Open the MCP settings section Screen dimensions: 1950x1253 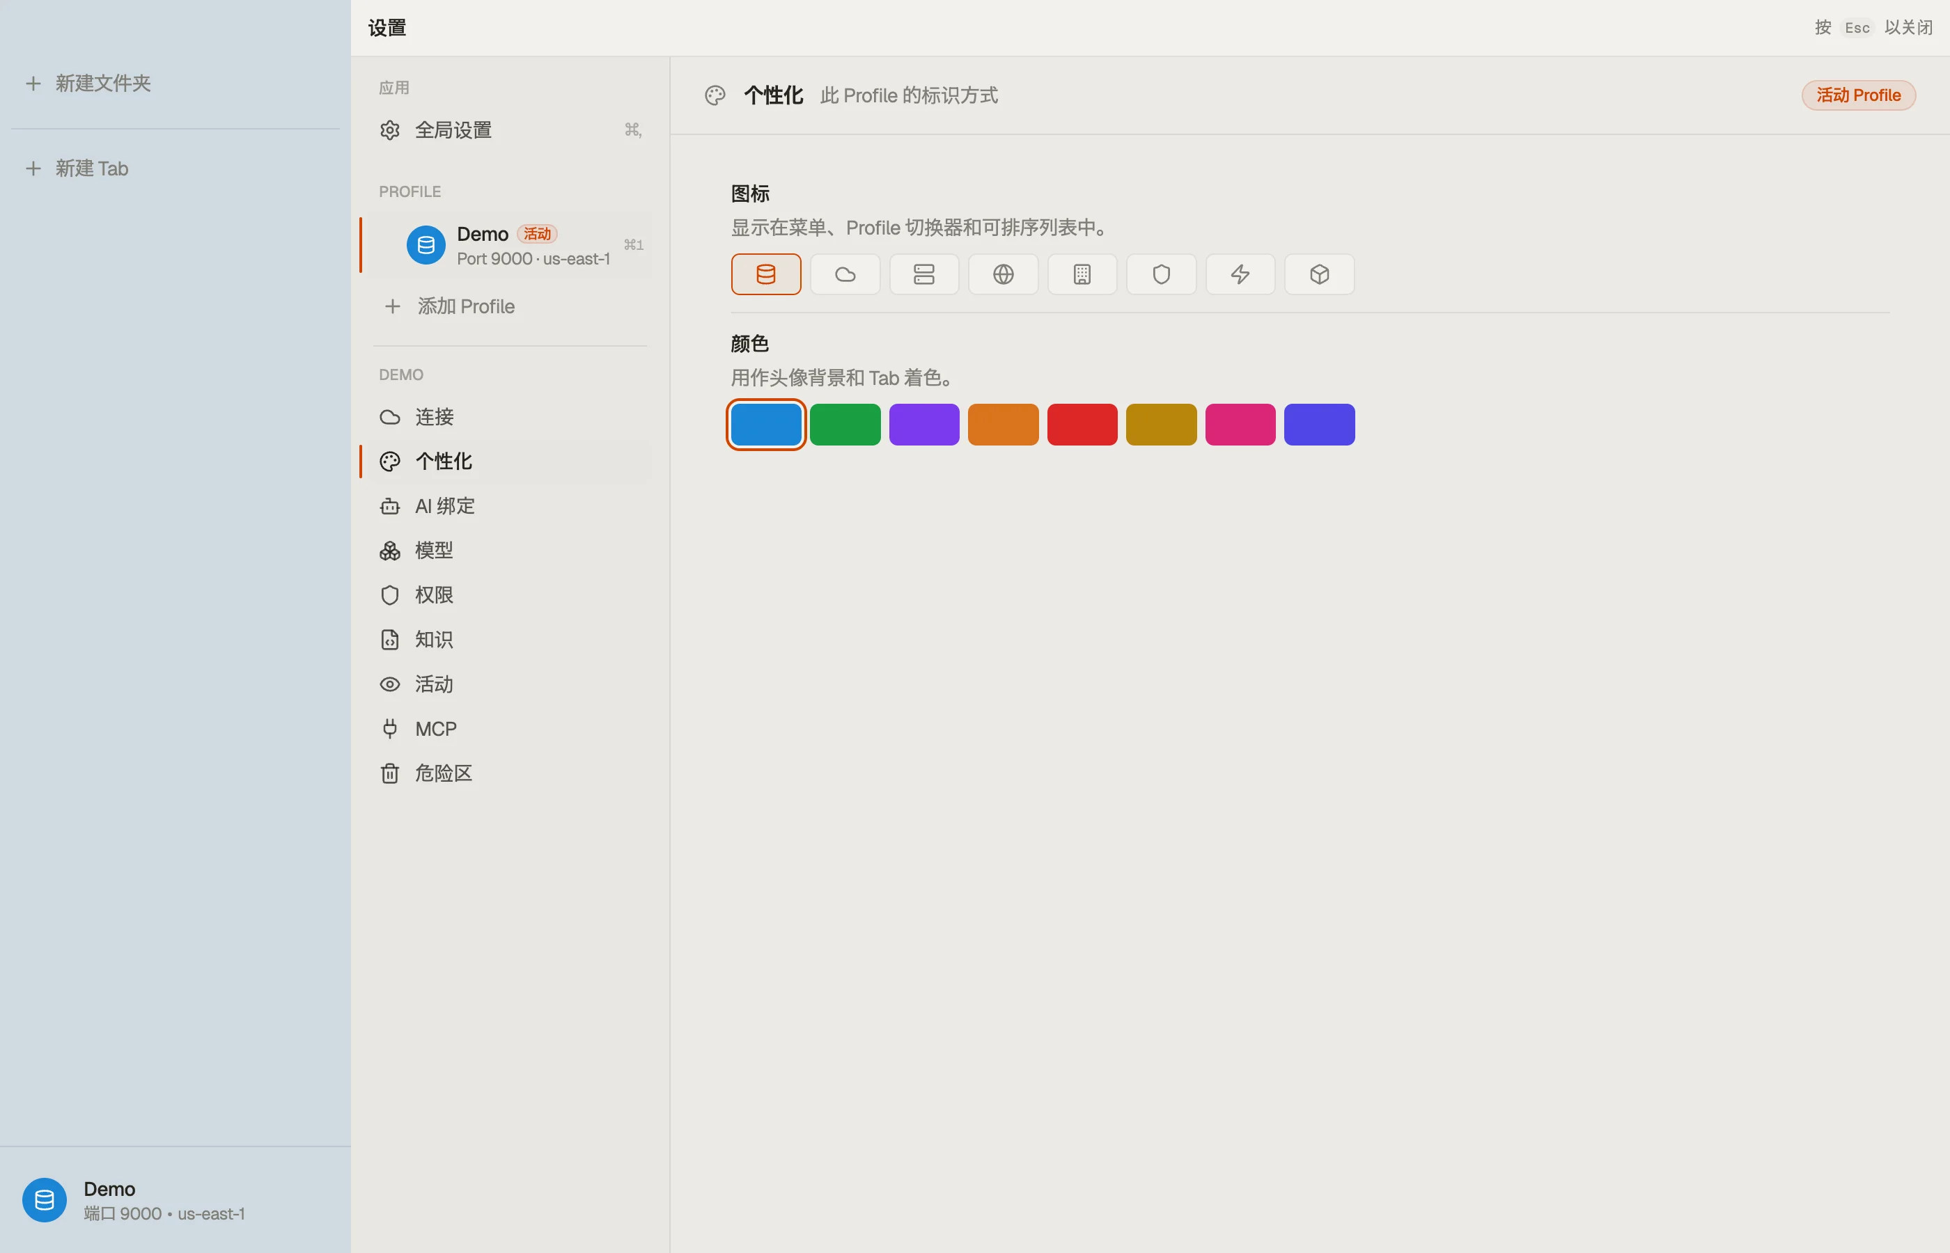[x=510, y=729]
